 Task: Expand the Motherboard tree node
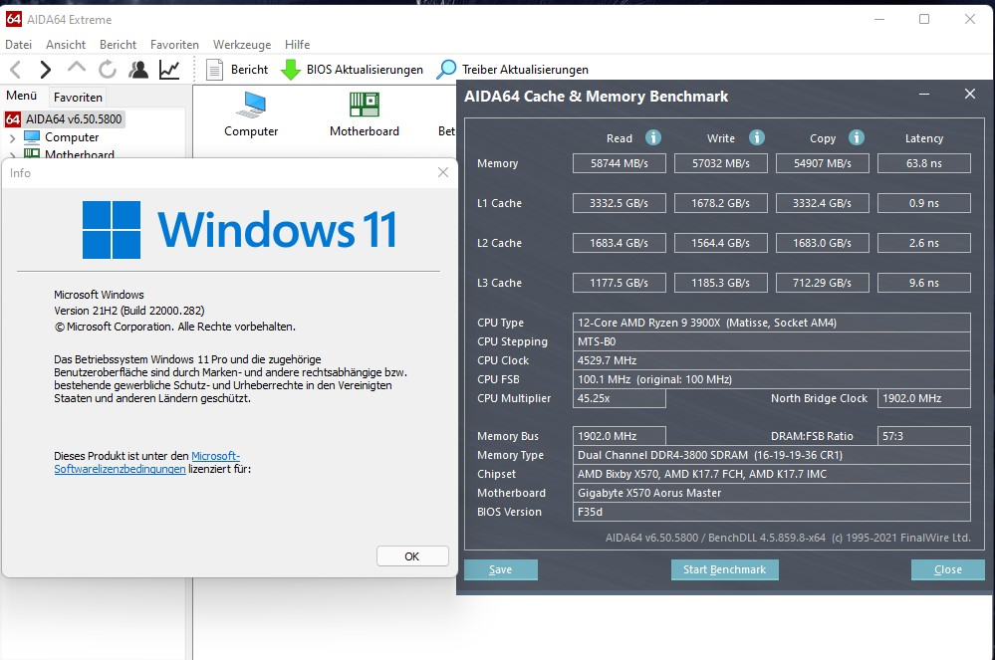[x=13, y=154]
